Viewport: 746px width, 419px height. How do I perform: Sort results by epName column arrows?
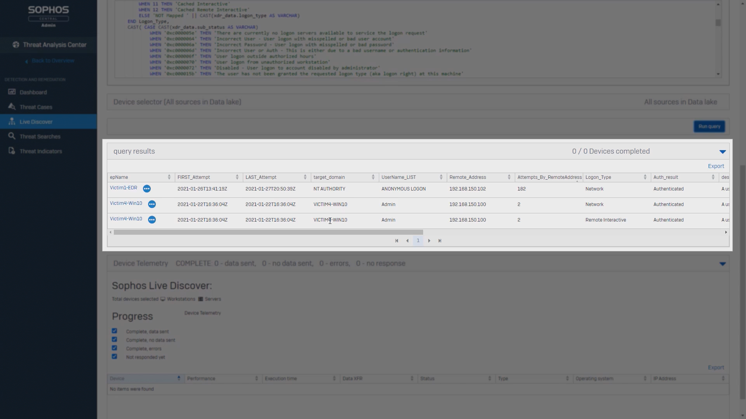point(169,177)
